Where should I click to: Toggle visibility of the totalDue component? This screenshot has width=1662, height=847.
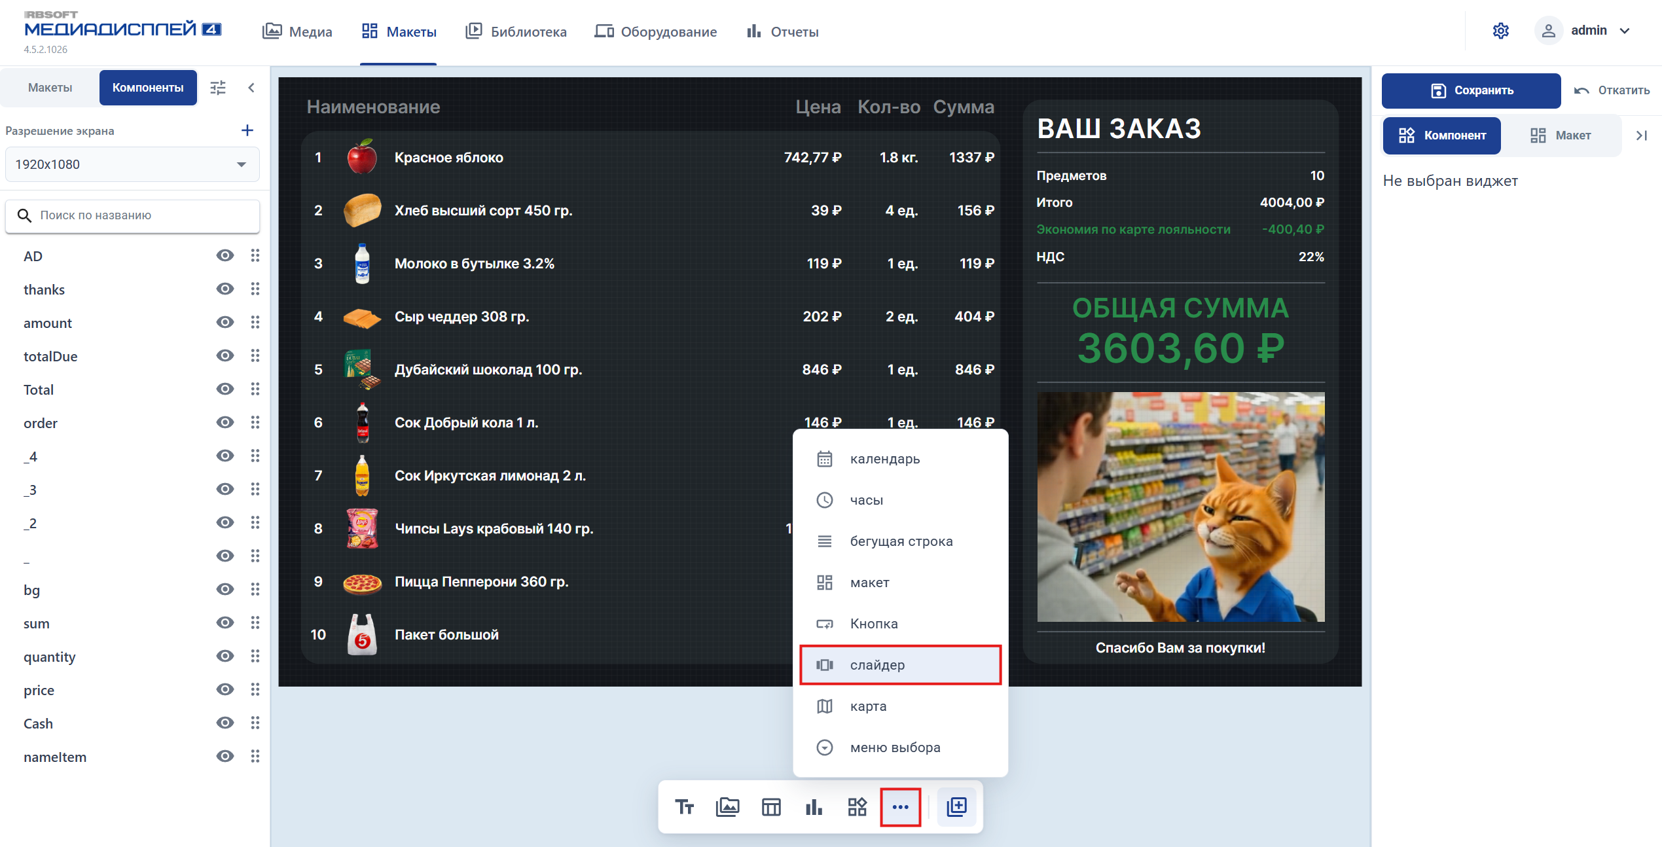(225, 356)
